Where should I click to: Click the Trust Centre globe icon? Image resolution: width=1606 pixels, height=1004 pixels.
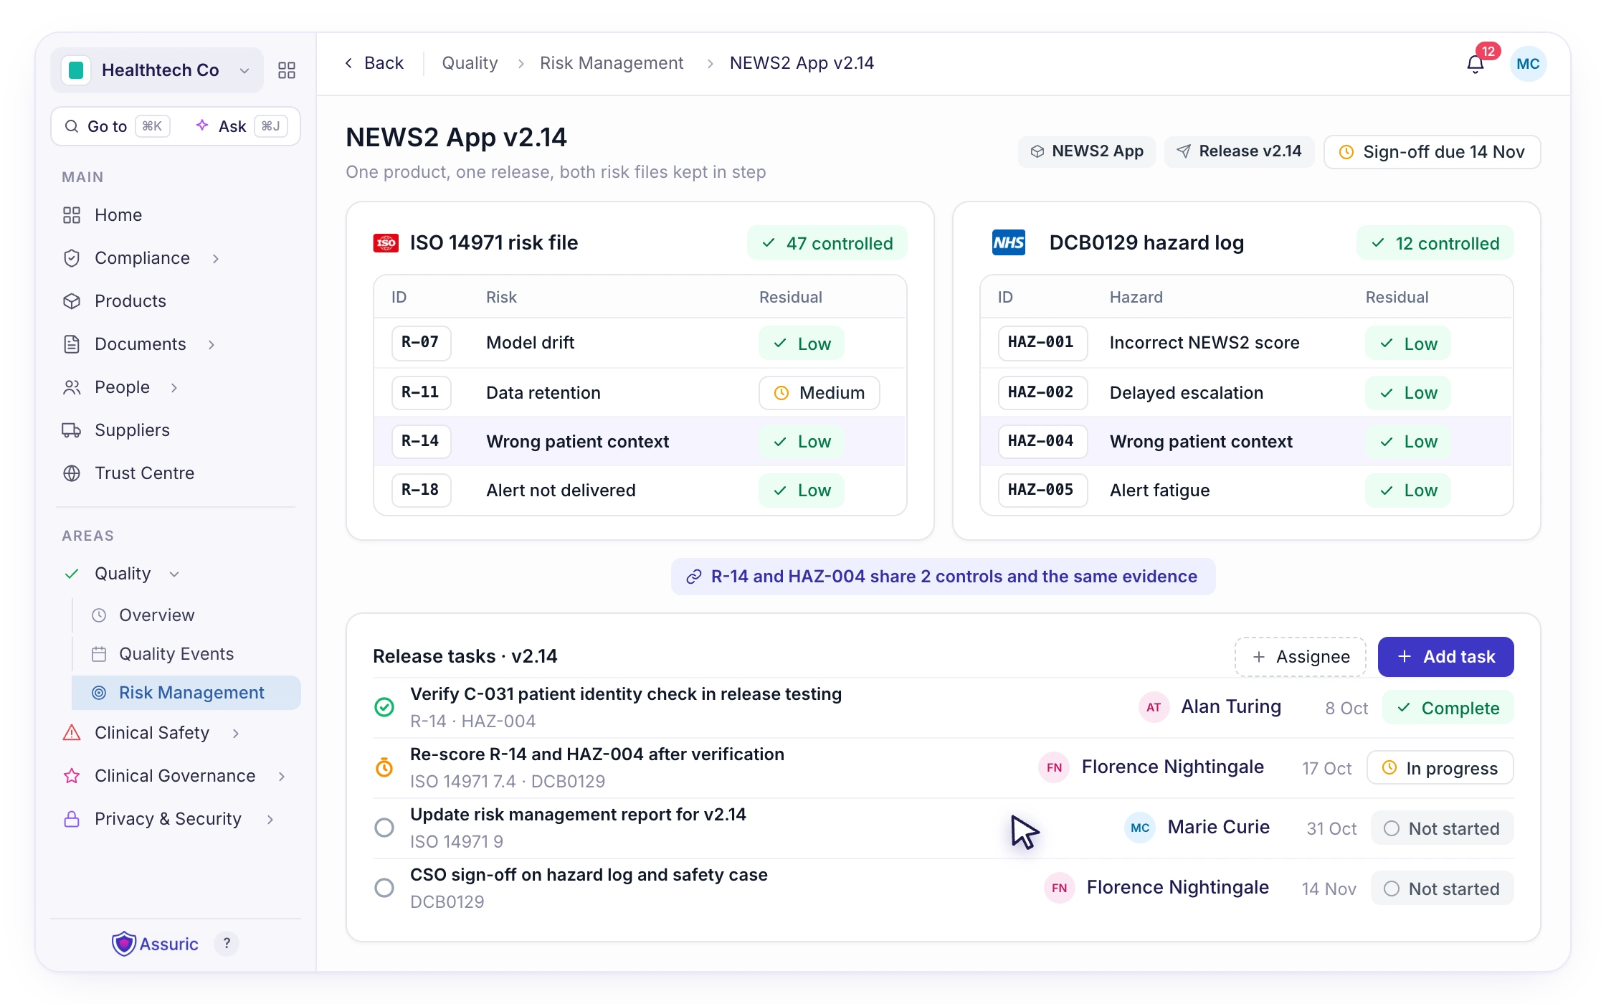[72, 473]
